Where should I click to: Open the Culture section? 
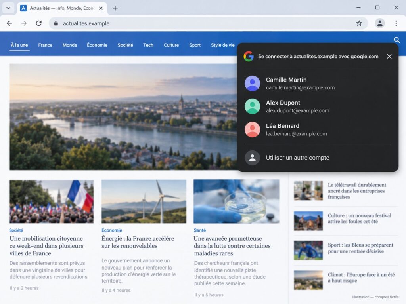171,45
